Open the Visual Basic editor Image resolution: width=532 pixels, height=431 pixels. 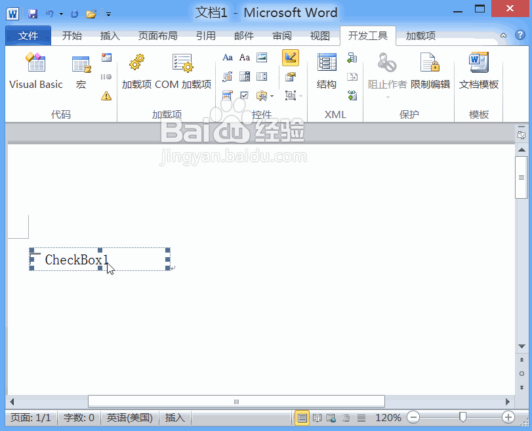point(36,71)
